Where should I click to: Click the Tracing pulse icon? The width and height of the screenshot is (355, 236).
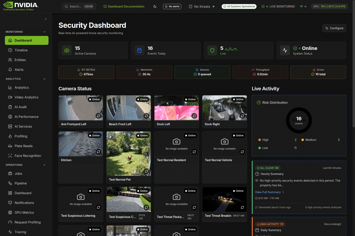click(10, 232)
